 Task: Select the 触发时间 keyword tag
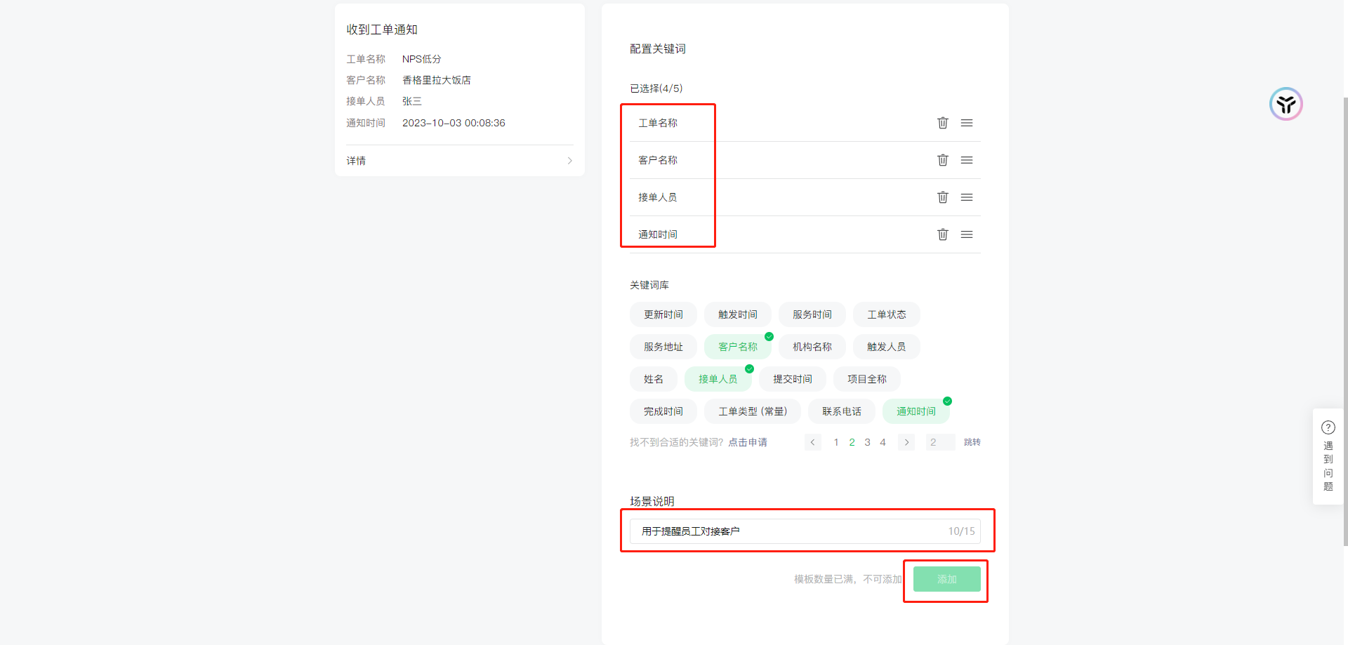coord(738,314)
